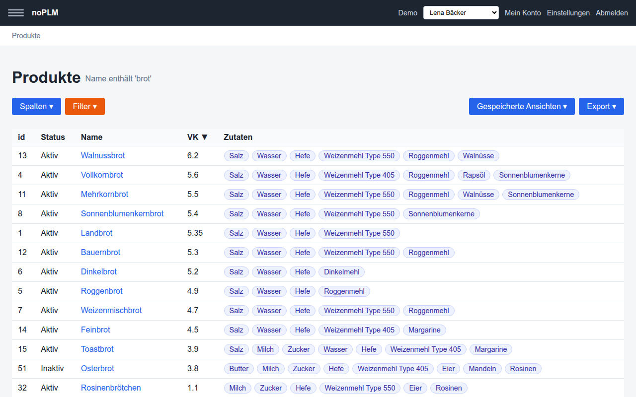
Task: Open the Roggenbrot product link
Action: click(x=101, y=291)
